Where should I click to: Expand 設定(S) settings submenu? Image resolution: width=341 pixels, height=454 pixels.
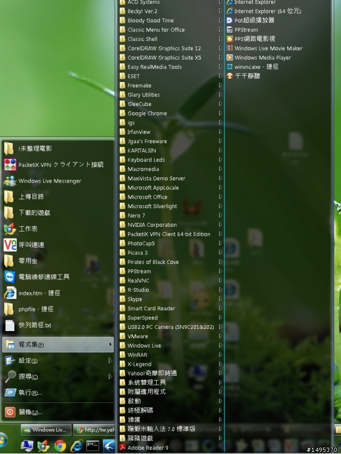[58, 360]
